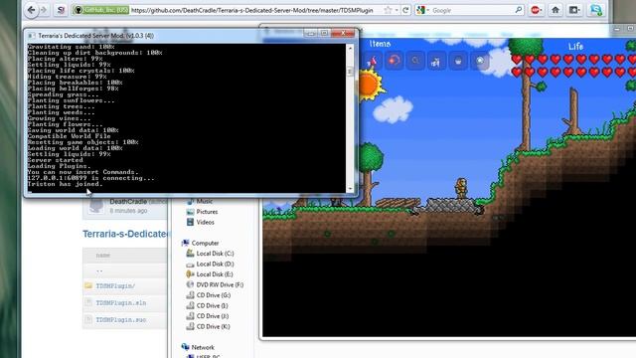The height and width of the screenshot is (358, 636).
Task: Reload the page with the refresh icon
Action: point(405,10)
